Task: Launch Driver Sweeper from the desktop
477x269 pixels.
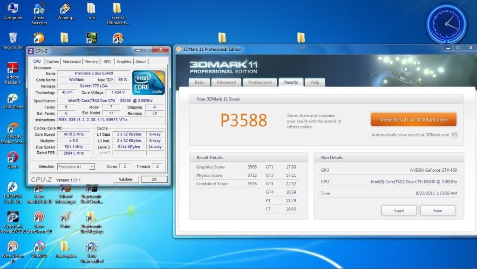Action: click(39, 13)
